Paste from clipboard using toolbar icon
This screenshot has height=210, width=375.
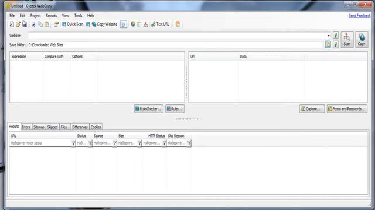[x=47, y=24]
